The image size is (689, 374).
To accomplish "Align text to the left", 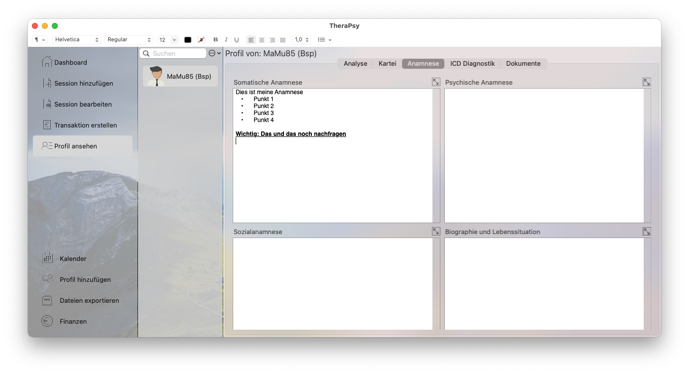I will point(251,40).
